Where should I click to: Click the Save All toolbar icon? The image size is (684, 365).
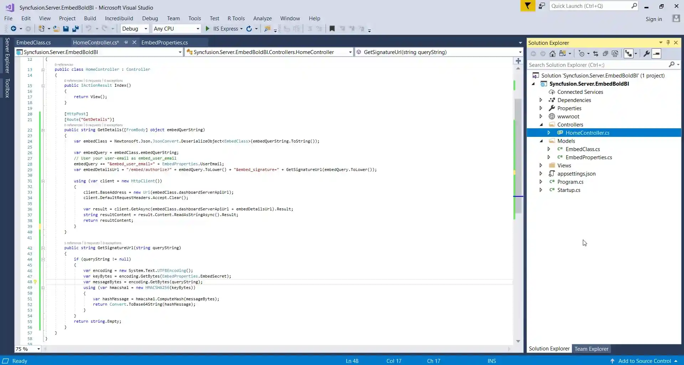coord(76,29)
